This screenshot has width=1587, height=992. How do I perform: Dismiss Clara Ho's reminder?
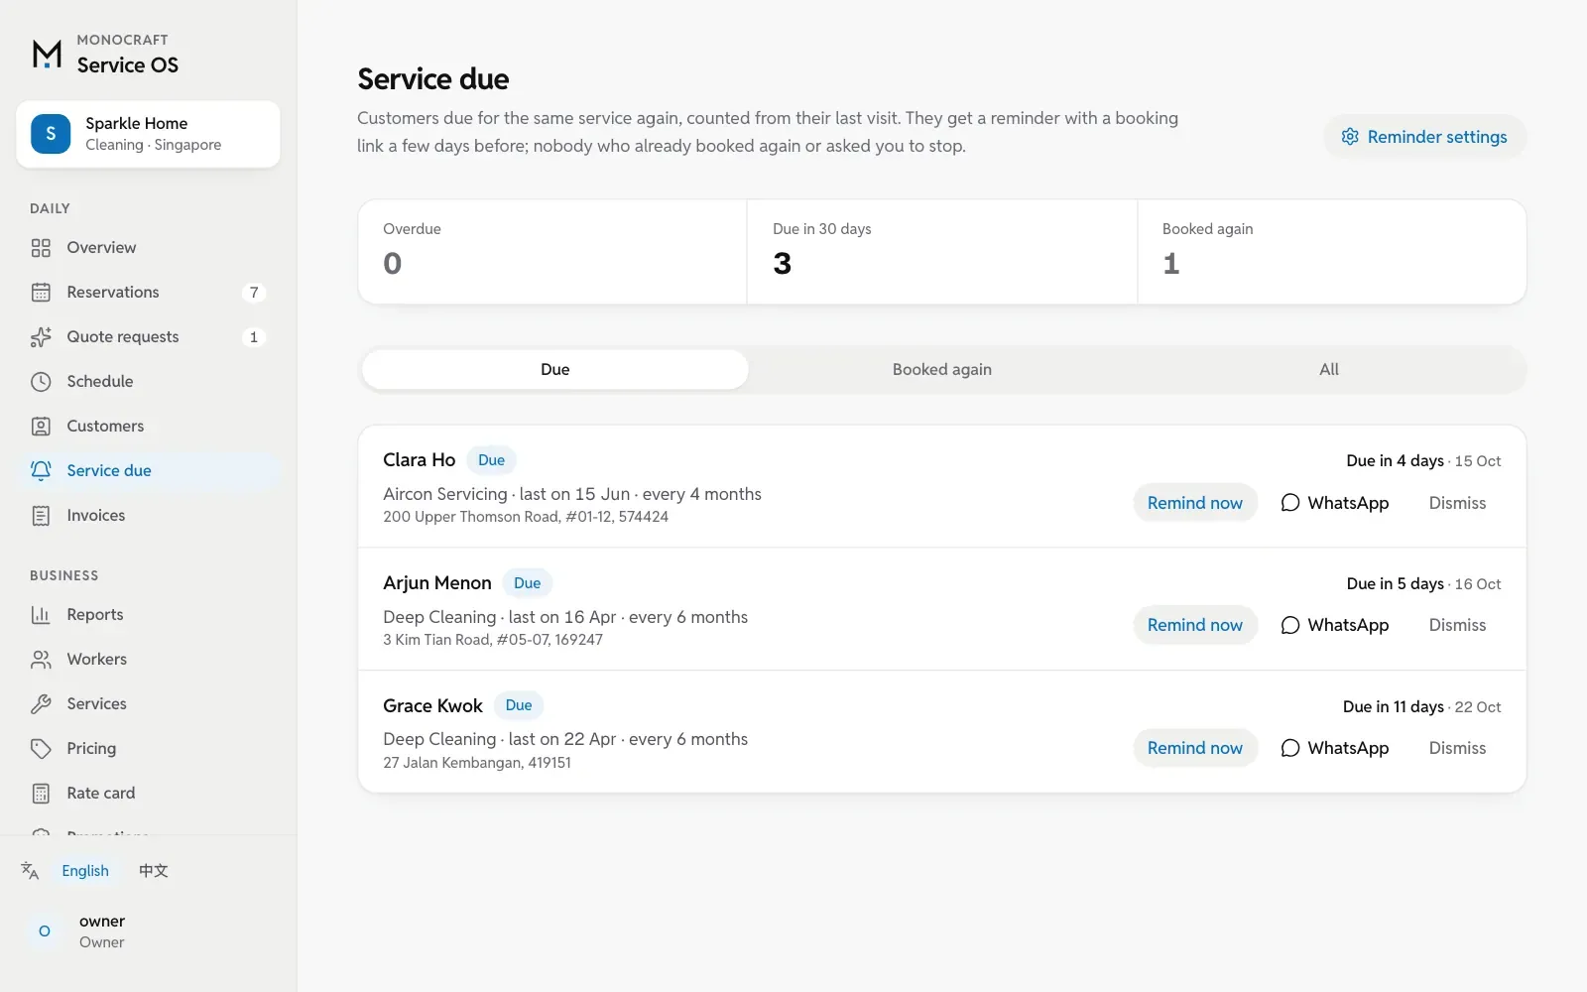(1457, 503)
